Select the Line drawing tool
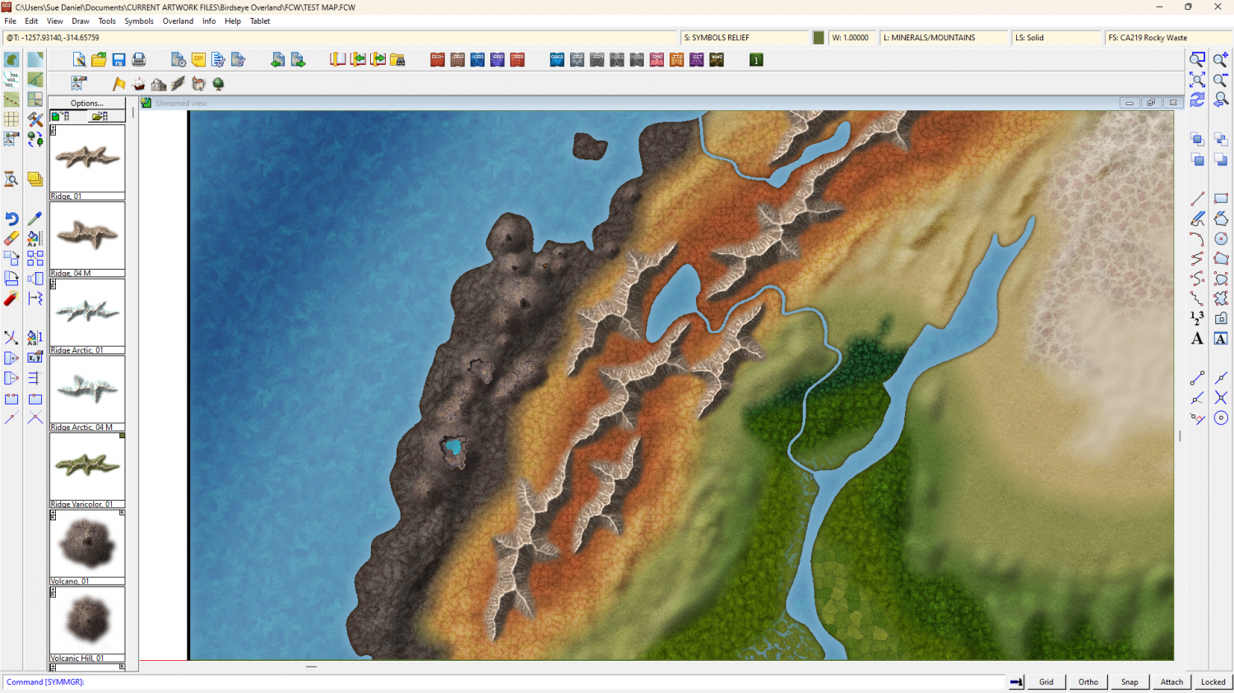The image size is (1234, 693). (x=1197, y=199)
